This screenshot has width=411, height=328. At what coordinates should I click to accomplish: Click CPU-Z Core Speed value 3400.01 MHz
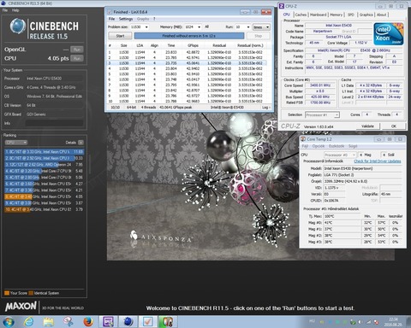[320, 85]
